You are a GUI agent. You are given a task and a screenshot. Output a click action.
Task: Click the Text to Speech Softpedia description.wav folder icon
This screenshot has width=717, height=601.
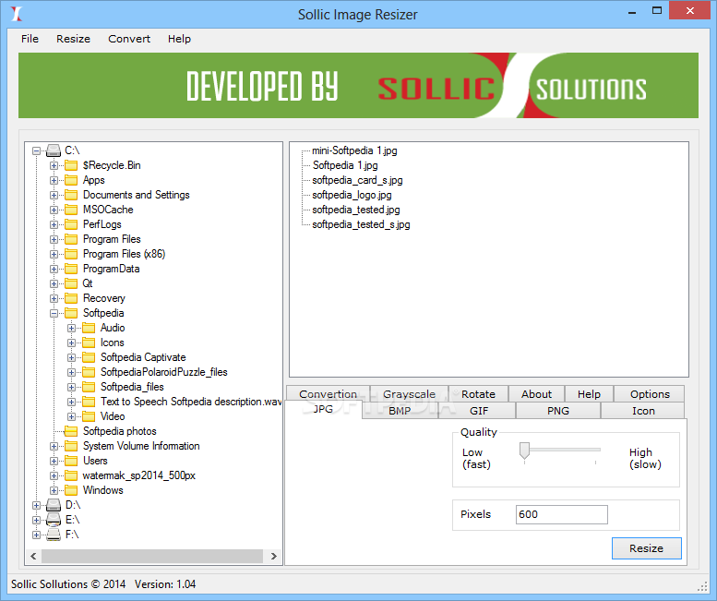(x=89, y=402)
